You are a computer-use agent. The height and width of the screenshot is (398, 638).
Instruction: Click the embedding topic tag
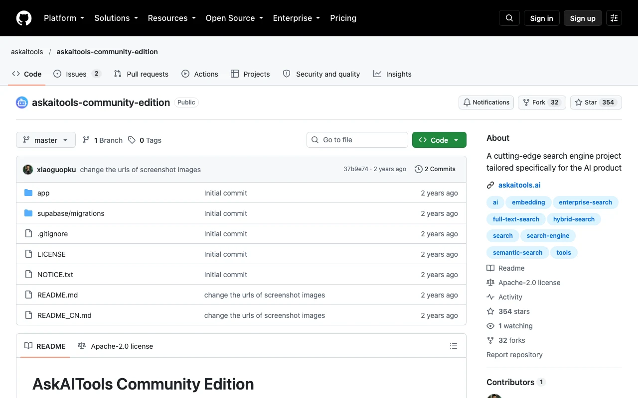pos(528,202)
